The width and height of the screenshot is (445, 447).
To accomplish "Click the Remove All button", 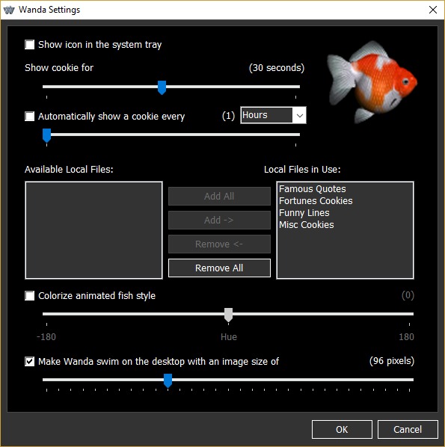I will point(219,268).
